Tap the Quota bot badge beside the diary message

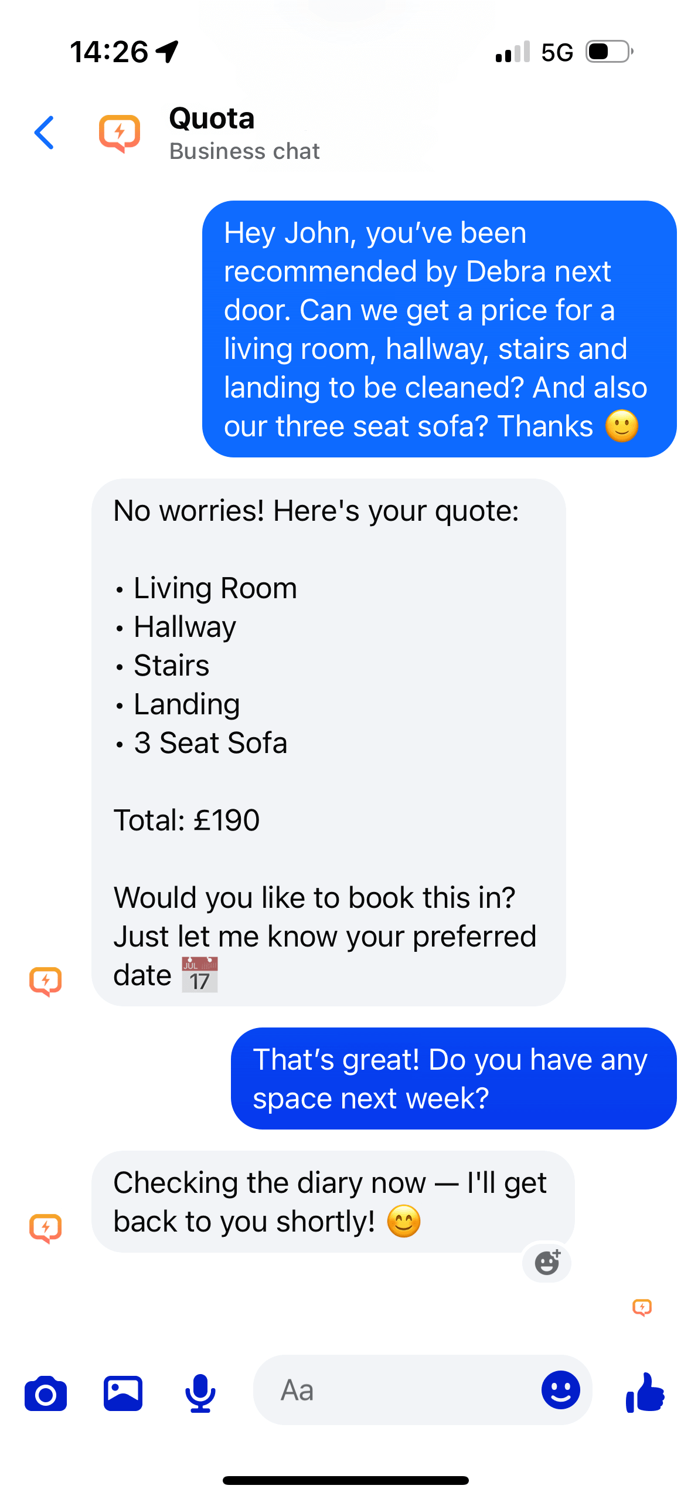pos(47,1225)
